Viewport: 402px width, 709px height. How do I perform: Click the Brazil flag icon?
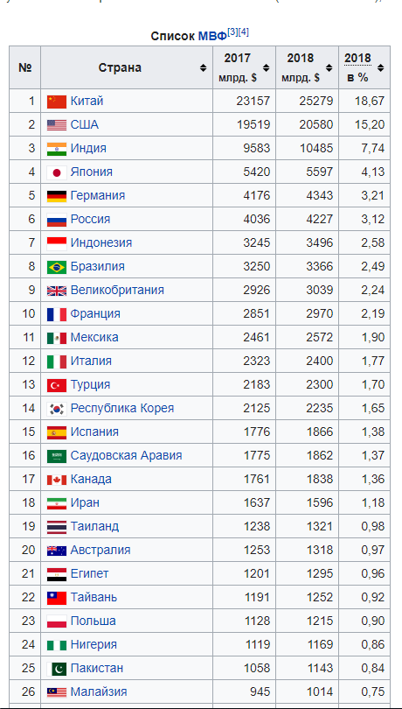[57, 267]
